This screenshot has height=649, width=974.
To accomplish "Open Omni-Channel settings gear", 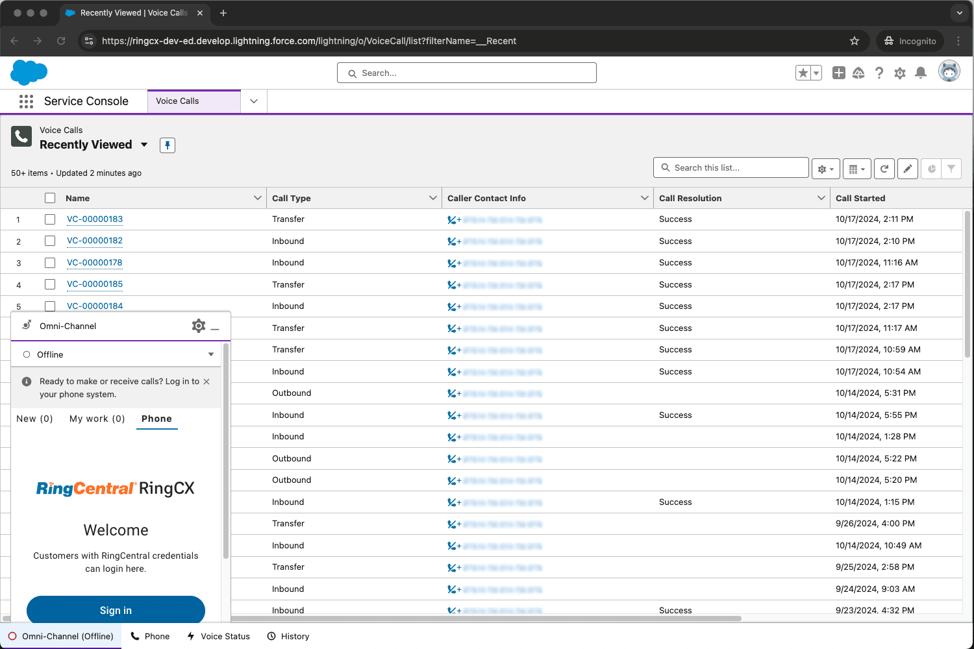I will (199, 326).
